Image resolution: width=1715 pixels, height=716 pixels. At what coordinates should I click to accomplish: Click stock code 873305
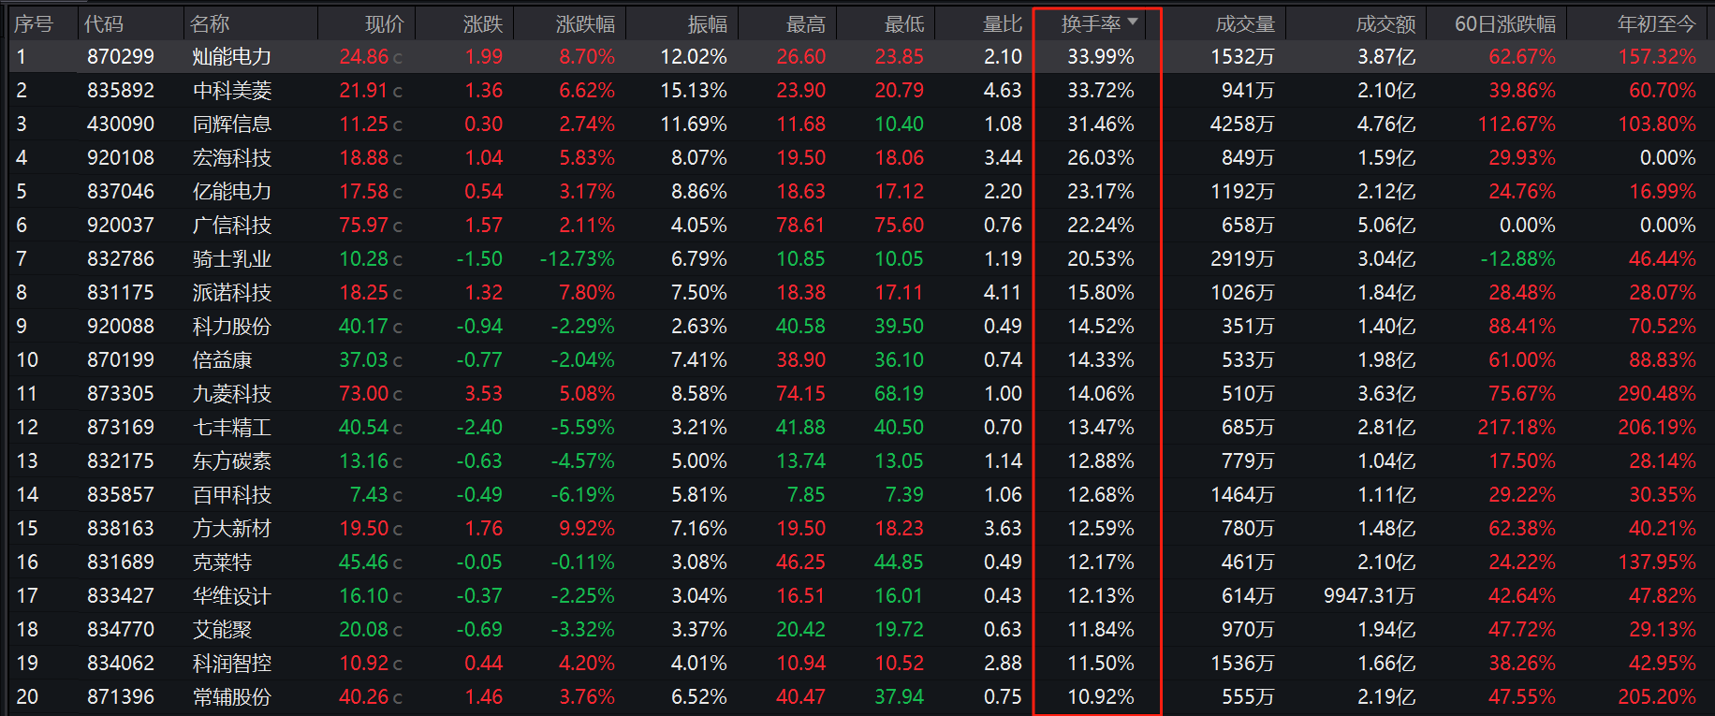click(121, 393)
